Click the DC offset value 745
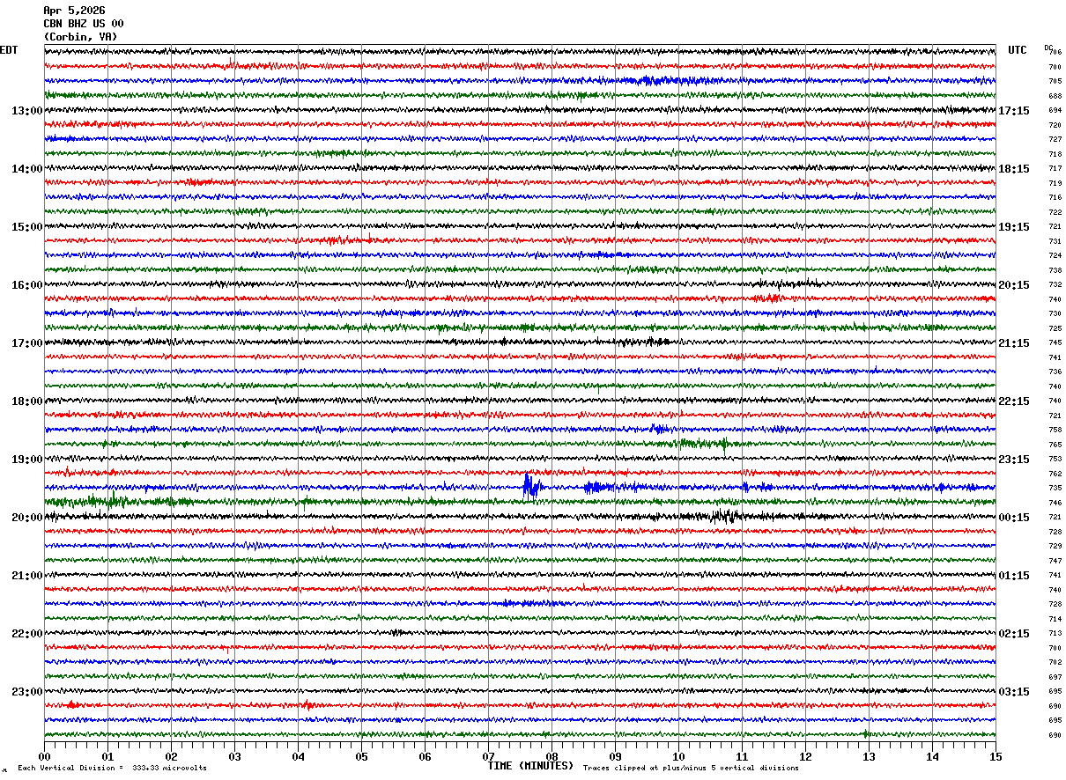This screenshot has height=780, width=1066. click(x=1055, y=343)
